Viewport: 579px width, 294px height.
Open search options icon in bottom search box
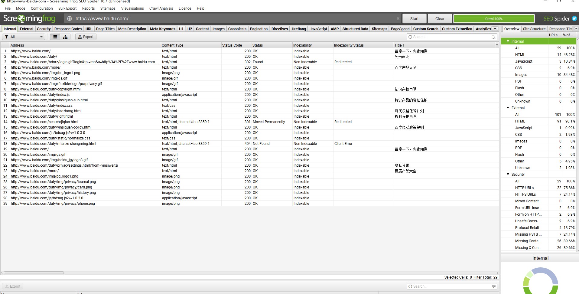494,286
